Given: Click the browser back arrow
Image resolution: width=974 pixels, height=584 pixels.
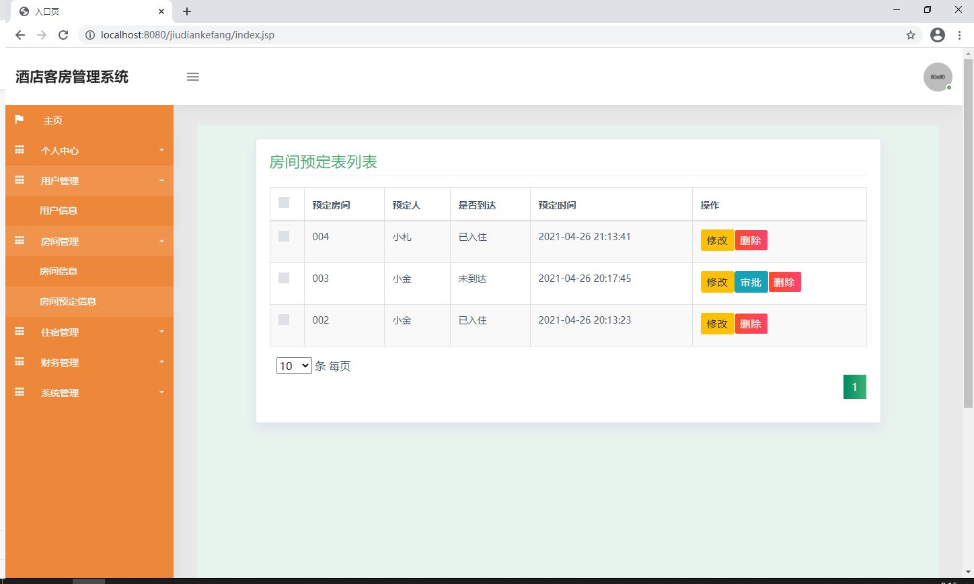Looking at the screenshot, I should 20,35.
